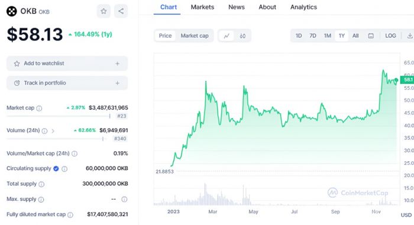Click the download chart data icon

point(410,36)
